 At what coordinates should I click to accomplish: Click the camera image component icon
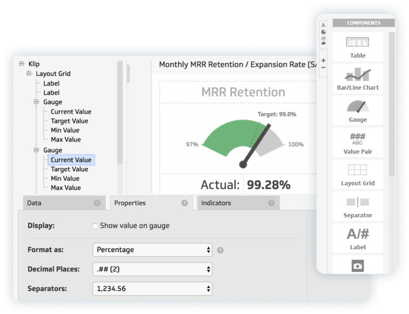pos(358,266)
